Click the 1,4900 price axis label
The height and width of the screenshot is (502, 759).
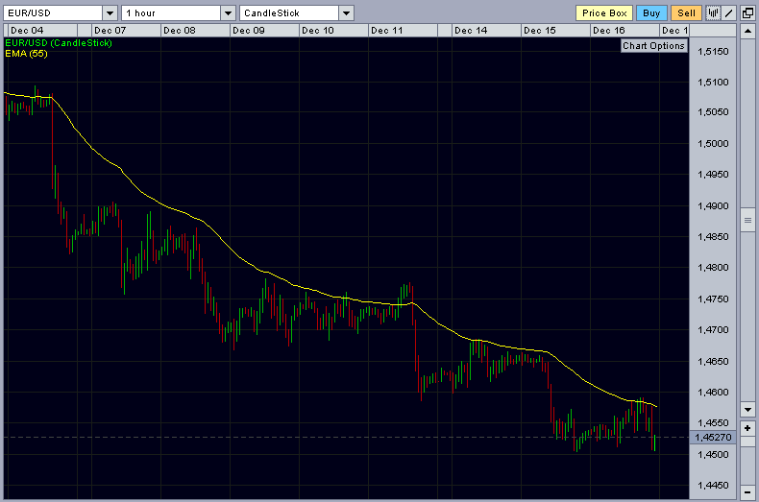click(713, 206)
